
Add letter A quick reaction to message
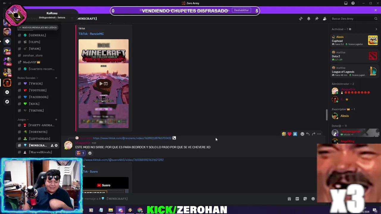click(x=295, y=134)
